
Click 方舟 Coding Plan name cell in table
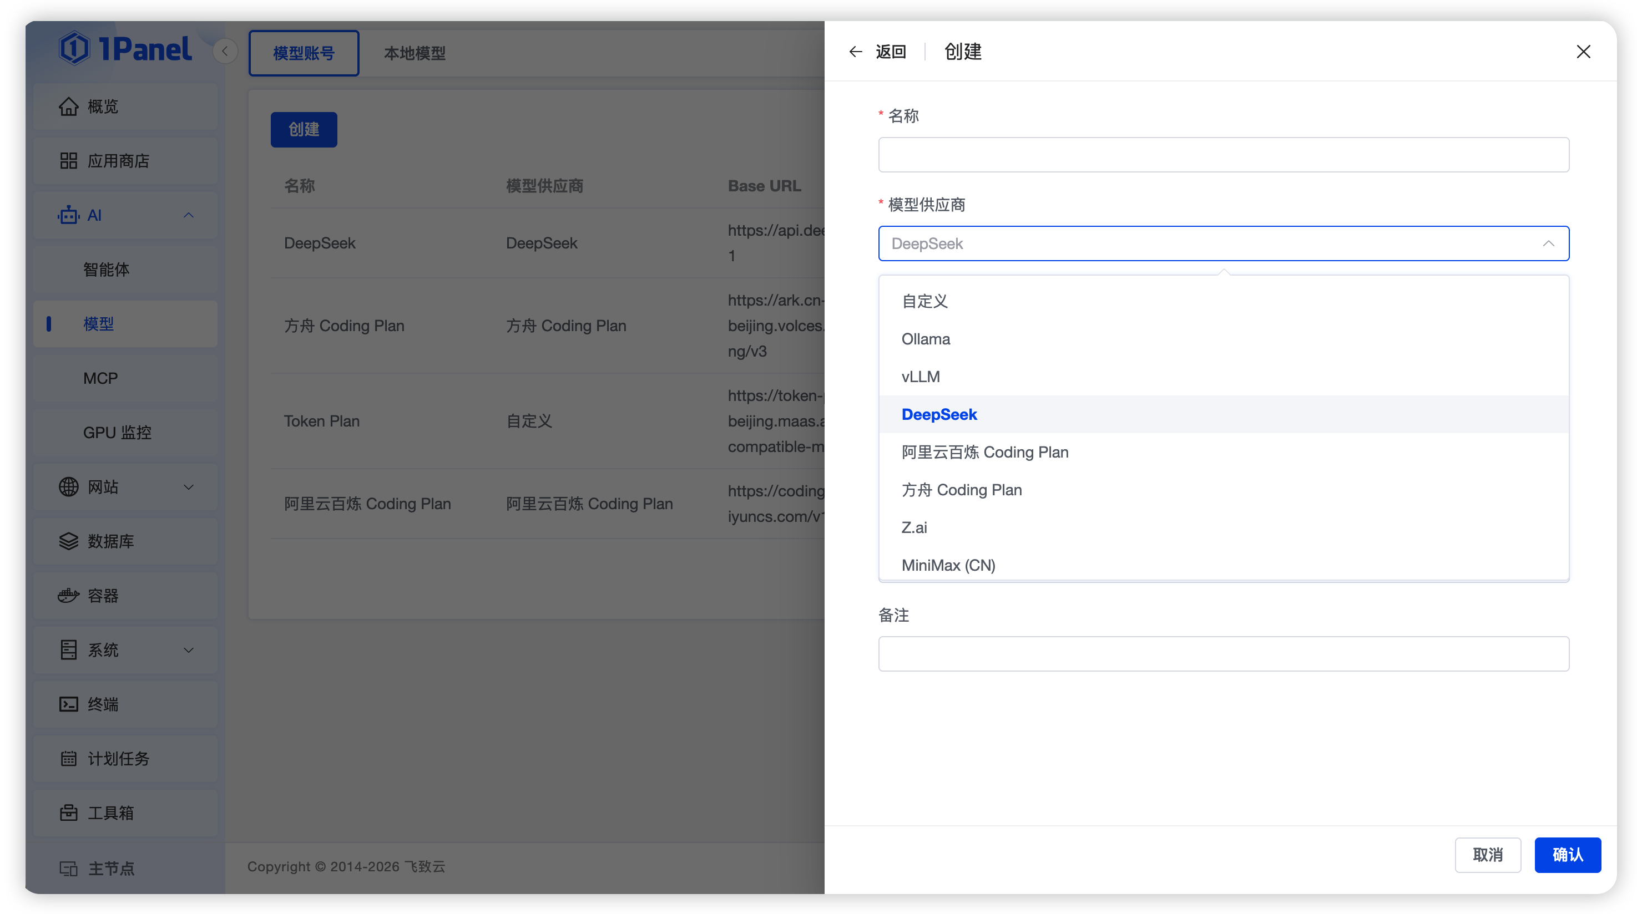coord(344,326)
